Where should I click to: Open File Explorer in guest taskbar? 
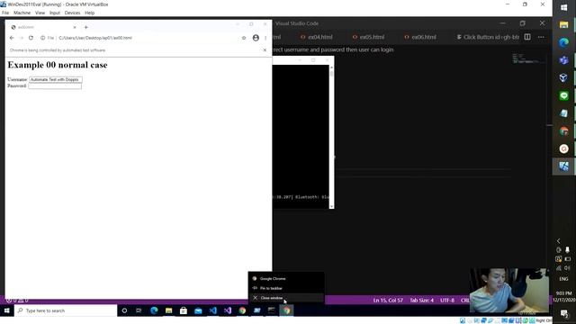coord(168,310)
